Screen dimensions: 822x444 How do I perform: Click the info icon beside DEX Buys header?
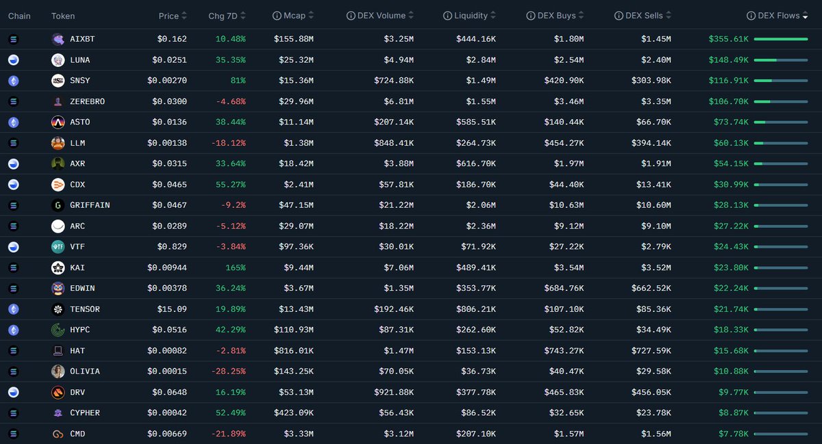pyautogui.click(x=530, y=16)
